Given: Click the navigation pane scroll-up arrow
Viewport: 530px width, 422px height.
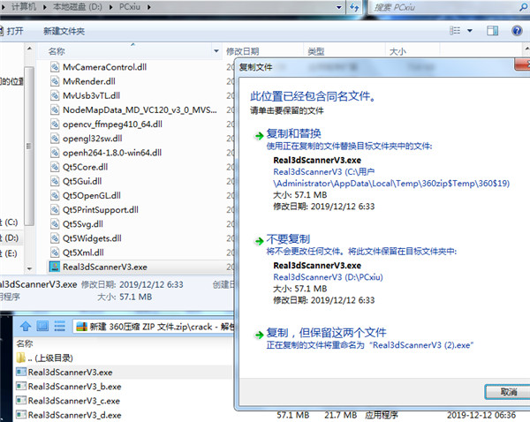Looking at the screenshot, I should click(29, 49).
